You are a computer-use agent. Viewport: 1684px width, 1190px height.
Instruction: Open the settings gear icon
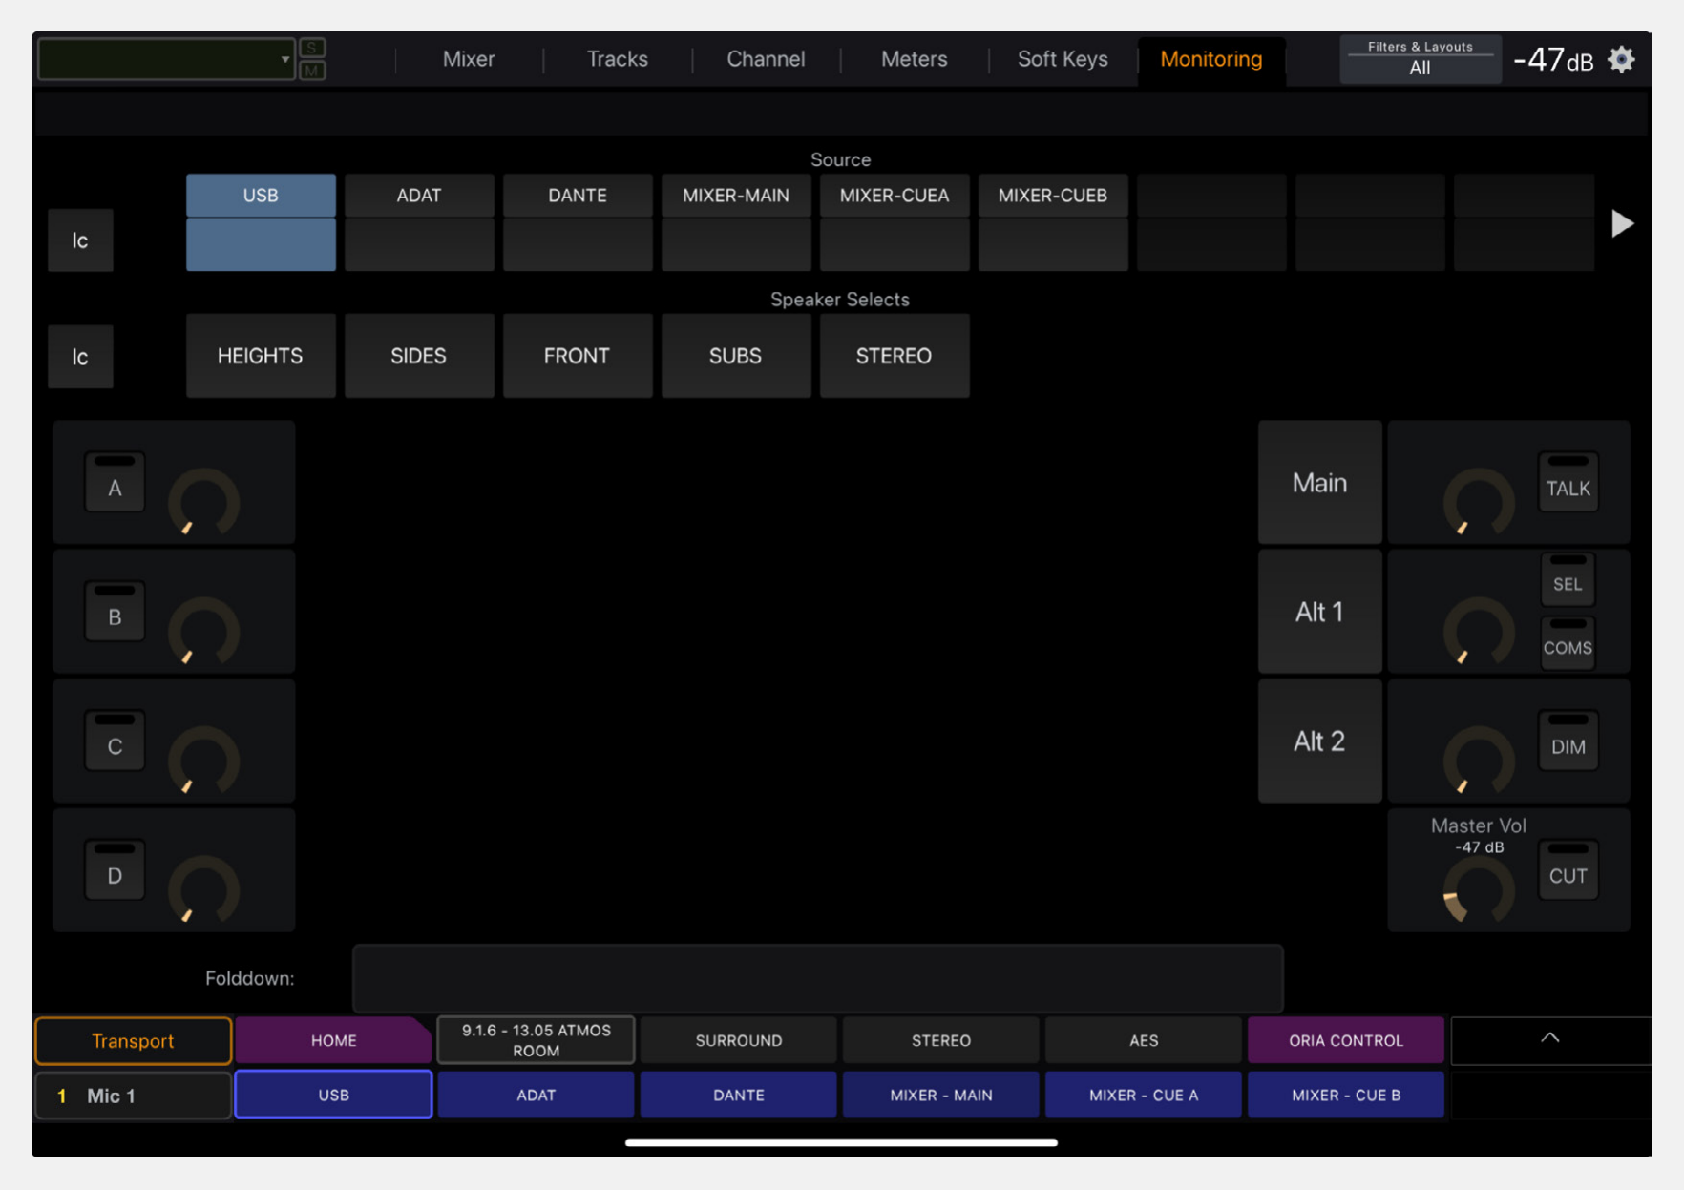tap(1621, 59)
